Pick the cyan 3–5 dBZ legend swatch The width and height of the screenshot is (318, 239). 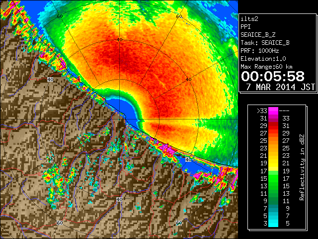click(273, 224)
